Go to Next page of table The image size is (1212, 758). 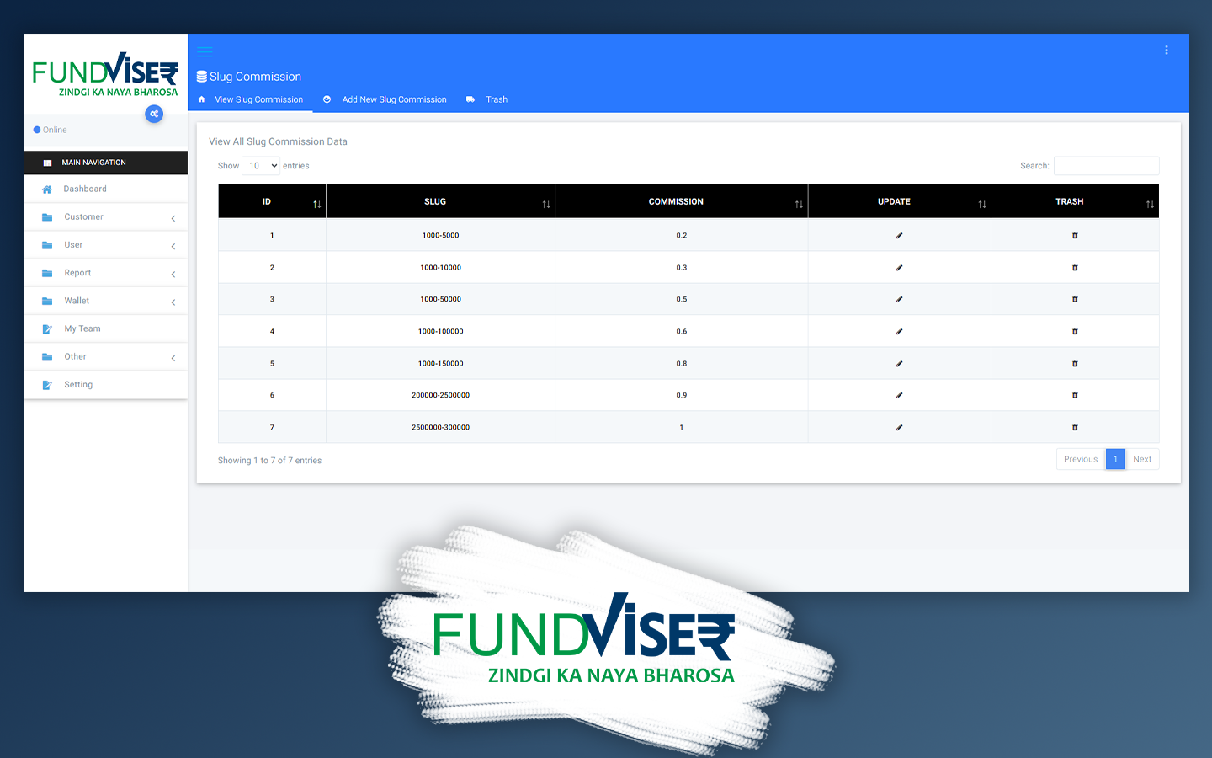[1142, 459]
